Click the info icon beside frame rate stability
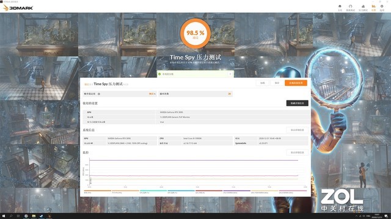The image size is (391, 219). coord(99,94)
